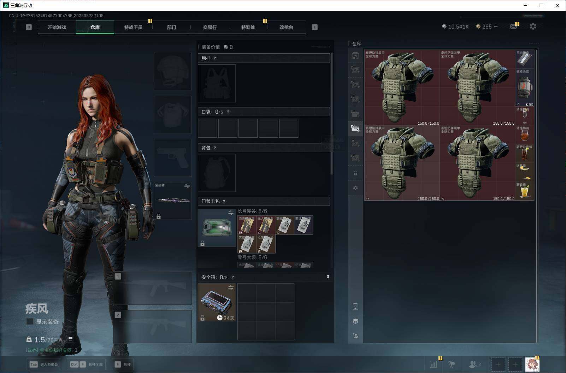This screenshot has height=373, width=566.
Task: Click the sort/organize icon at sidebar bottom
Action: (355, 336)
